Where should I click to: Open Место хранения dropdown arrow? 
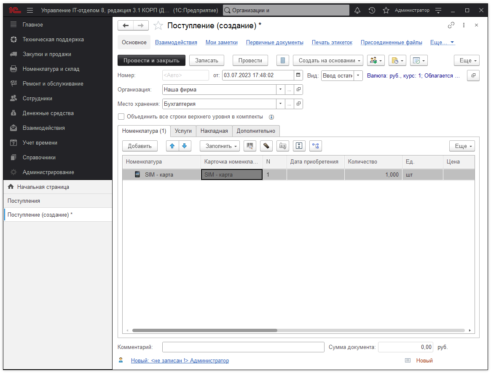281,104
